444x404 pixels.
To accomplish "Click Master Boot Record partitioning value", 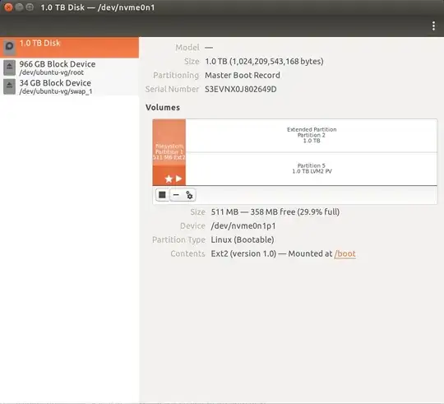I will pos(243,76).
